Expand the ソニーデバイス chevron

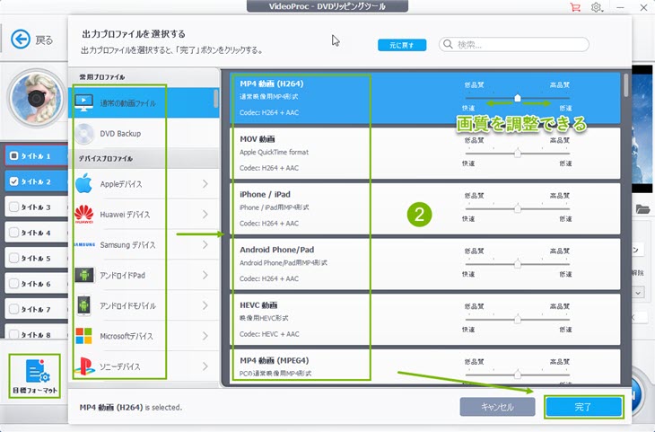pyautogui.click(x=205, y=366)
